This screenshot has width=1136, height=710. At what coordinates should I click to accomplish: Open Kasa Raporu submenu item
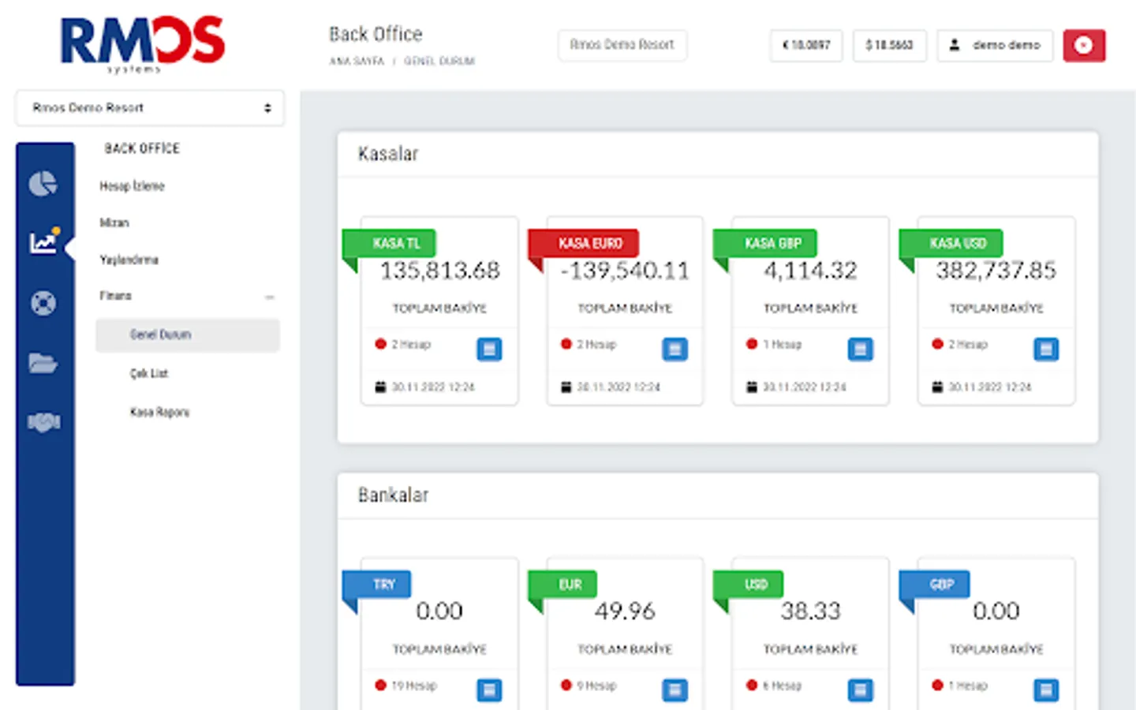[x=159, y=412]
